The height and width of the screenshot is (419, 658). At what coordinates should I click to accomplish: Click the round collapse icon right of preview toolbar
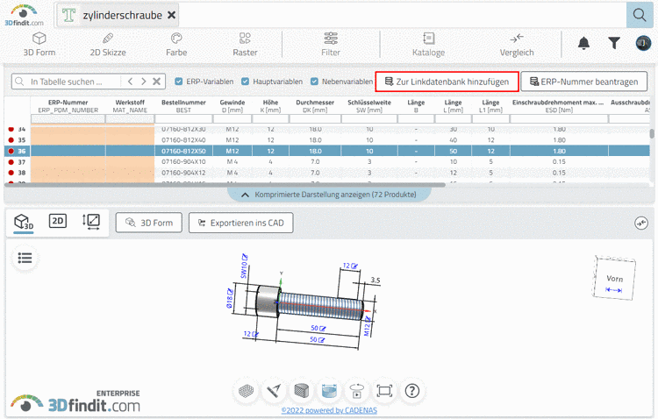[x=641, y=224]
